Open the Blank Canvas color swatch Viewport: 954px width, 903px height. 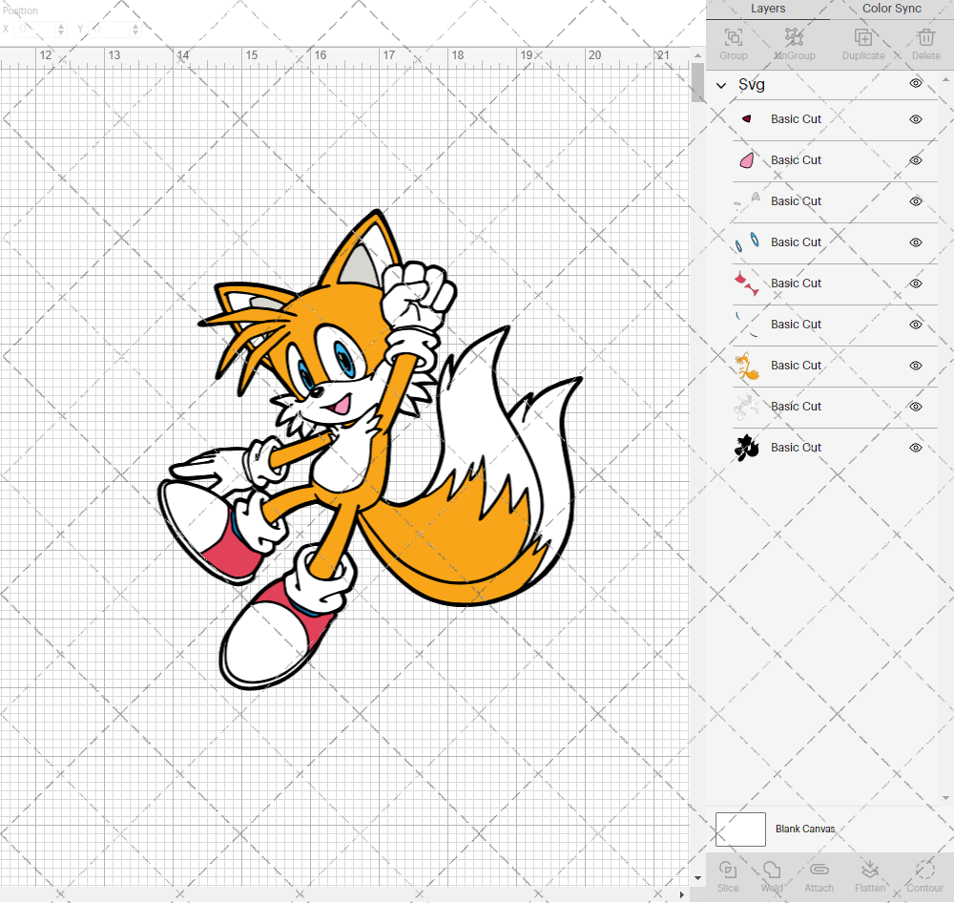click(x=740, y=829)
